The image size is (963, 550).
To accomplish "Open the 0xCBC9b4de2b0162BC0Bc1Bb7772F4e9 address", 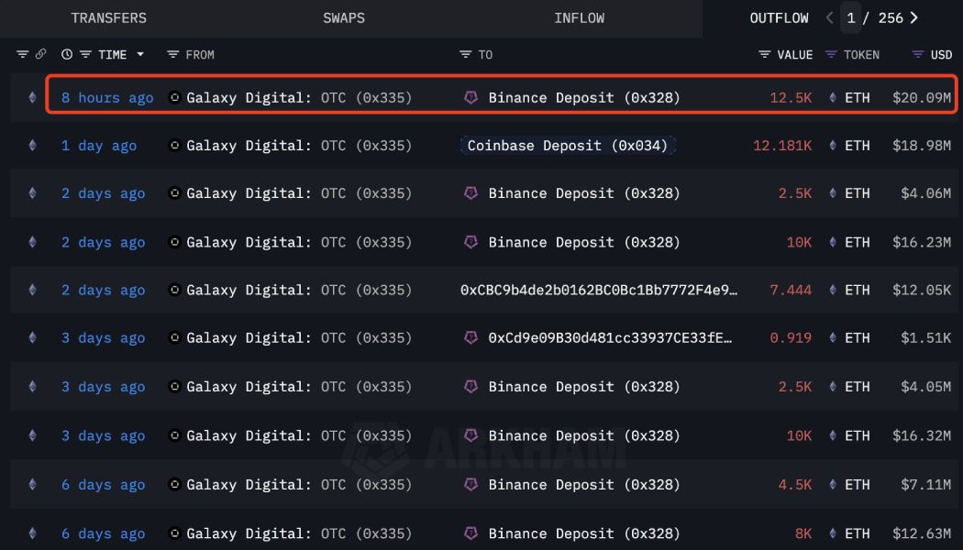I will (599, 291).
